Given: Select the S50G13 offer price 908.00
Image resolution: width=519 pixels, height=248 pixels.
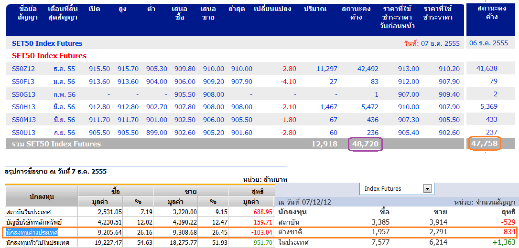Looking at the screenshot, I should pos(213,94).
